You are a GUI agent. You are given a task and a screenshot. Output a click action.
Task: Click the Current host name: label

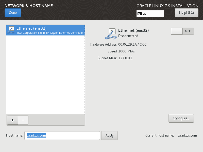(160, 136)
